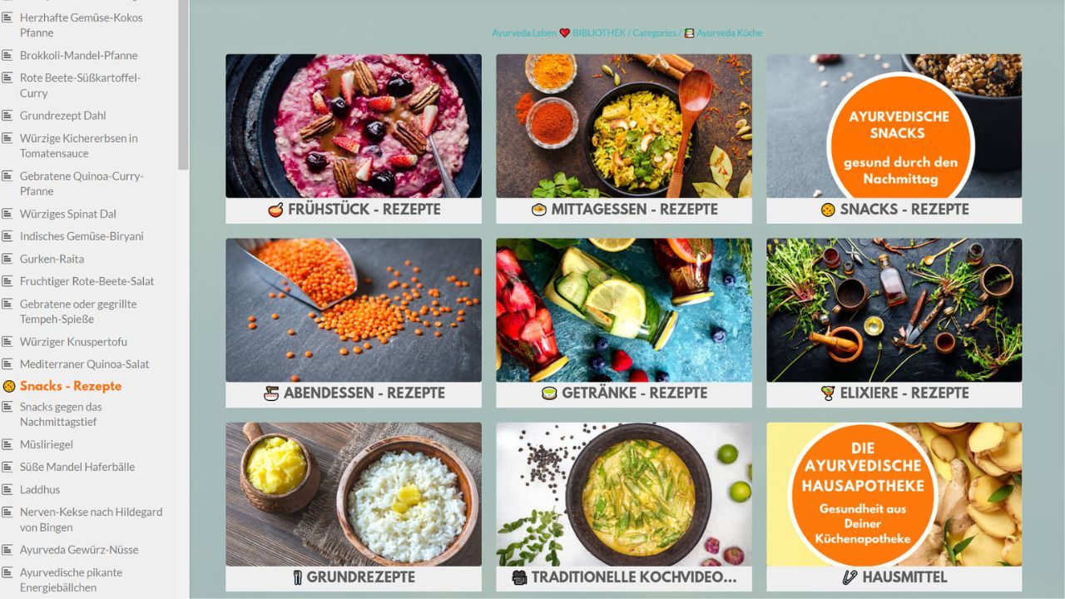Click the sidebar vertical scrollbar
The height and width of the screenshot is (599, 1065).
coord(184,83)
